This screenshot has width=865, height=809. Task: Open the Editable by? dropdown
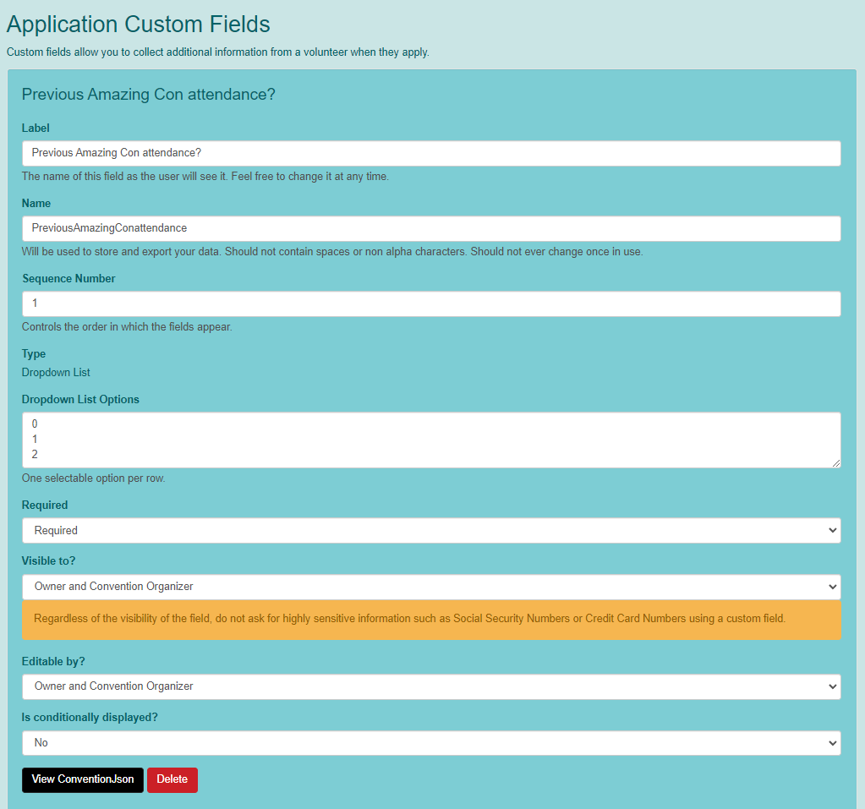pos(431,686)
